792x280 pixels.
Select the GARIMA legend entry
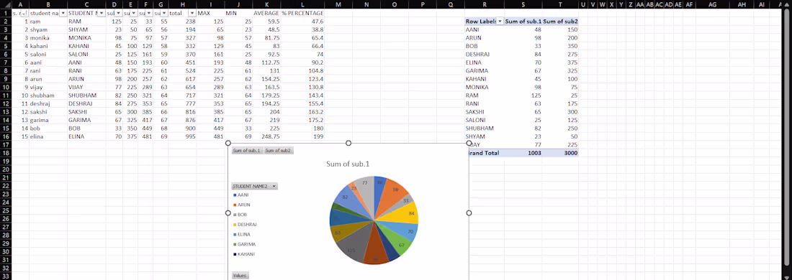tap(245, 244)
